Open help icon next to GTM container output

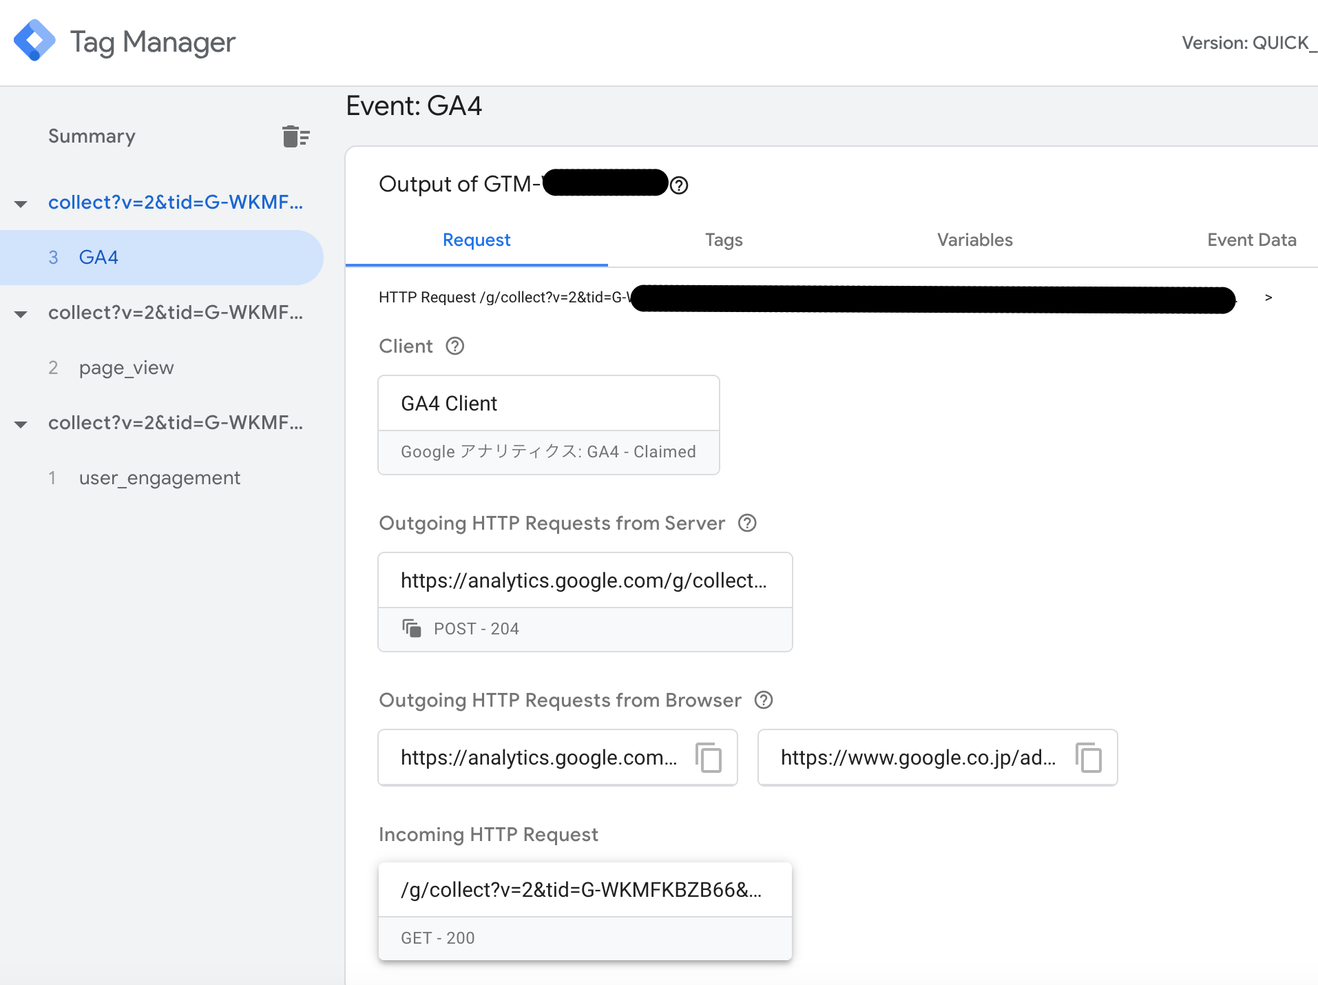(679, 185)
